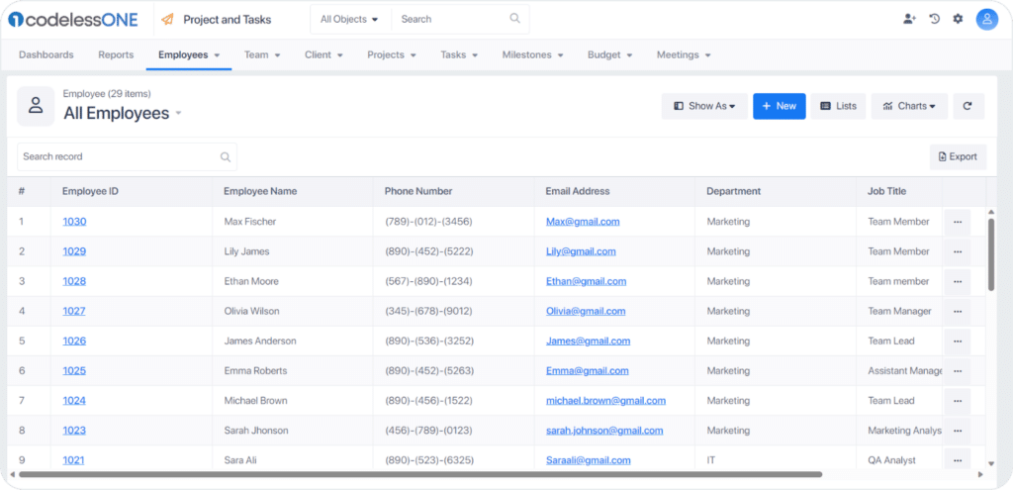Click the search magnifier icon in the top bar

[x=514, y=19]
